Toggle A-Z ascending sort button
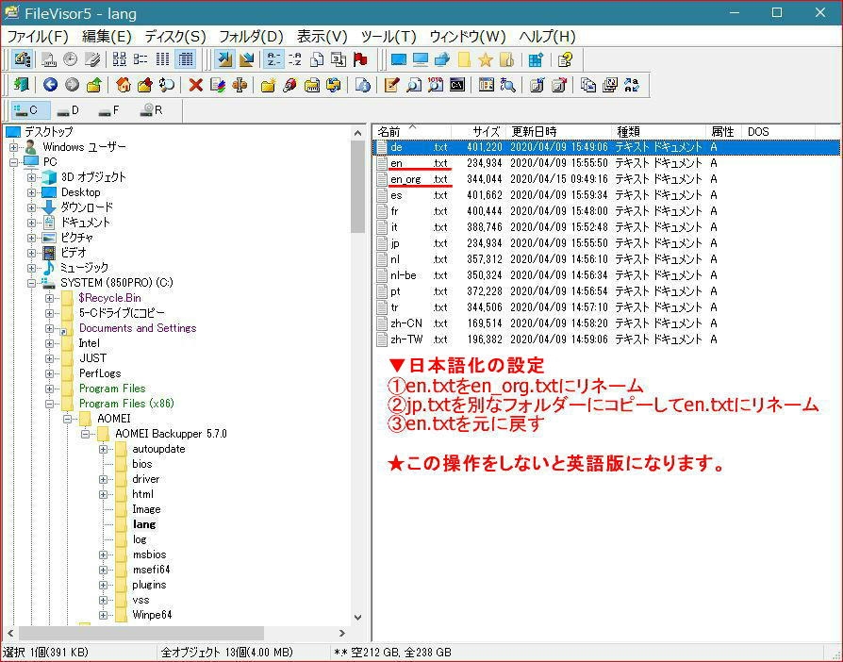The height and width of the screenshot is (662, 843). tap(273, 59)
